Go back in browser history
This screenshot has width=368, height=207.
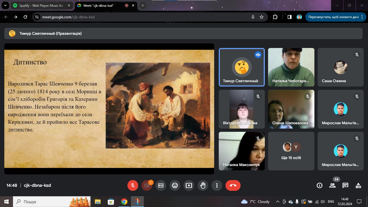coord(6,17)
